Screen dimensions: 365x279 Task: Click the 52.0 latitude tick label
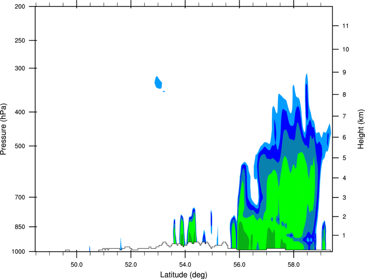[131, 265]
